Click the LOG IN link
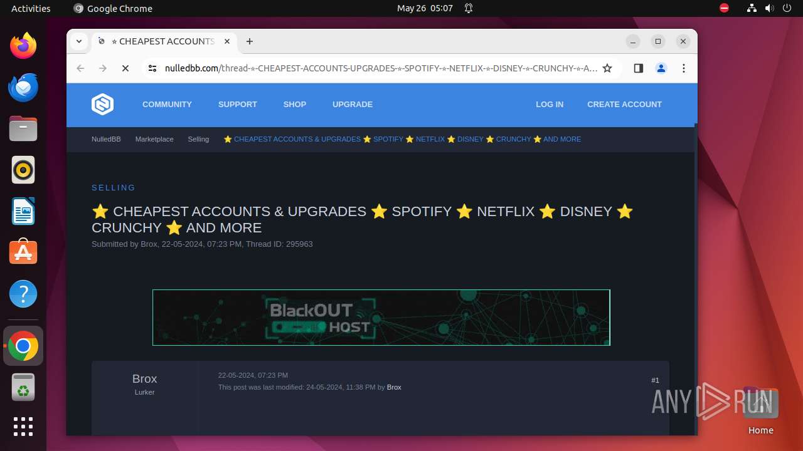803x451 pixels. point(550,105)
